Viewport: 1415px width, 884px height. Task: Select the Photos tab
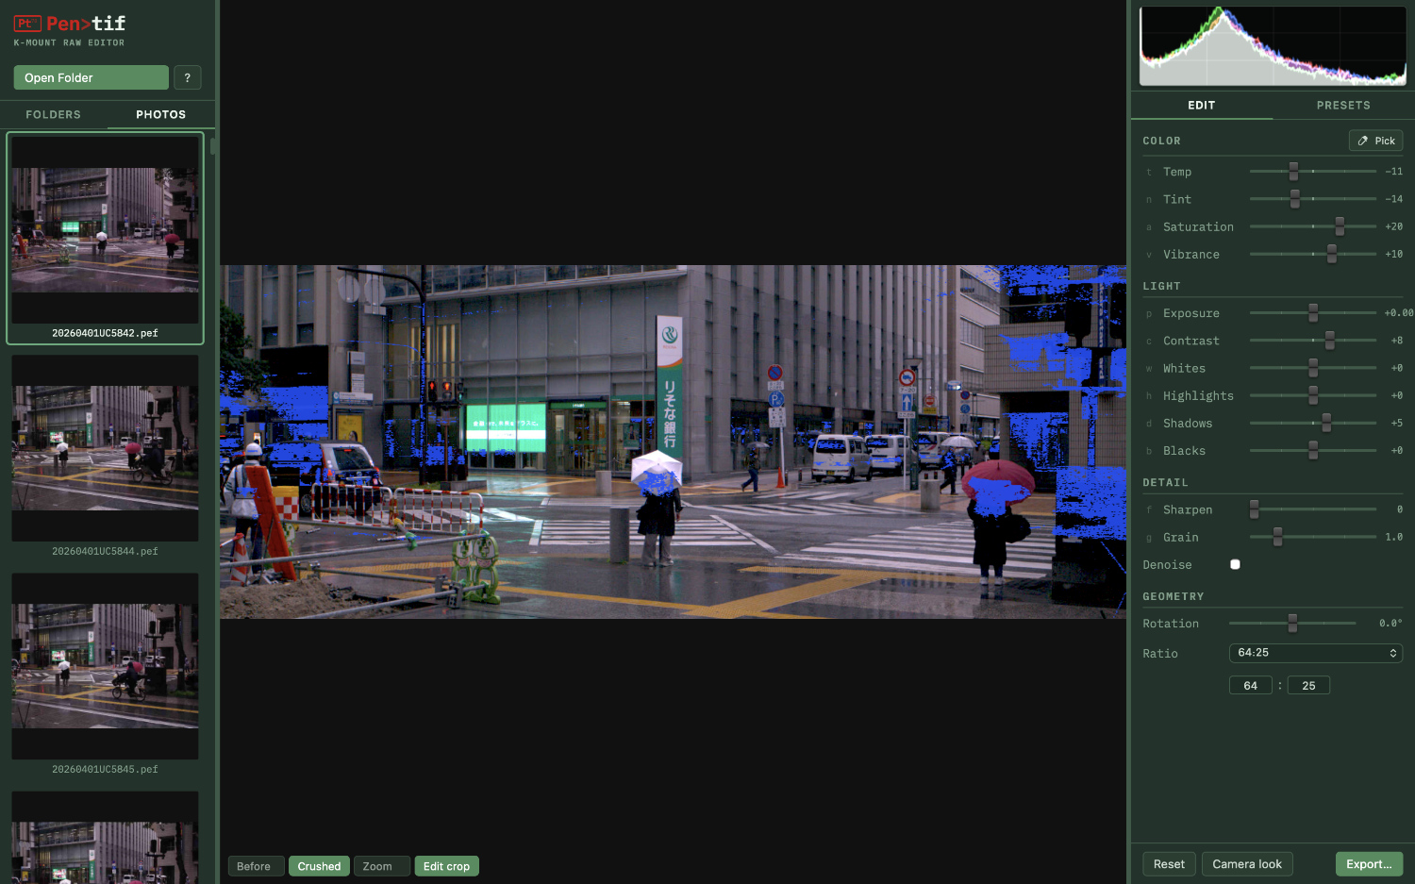[x=160, y=114]
